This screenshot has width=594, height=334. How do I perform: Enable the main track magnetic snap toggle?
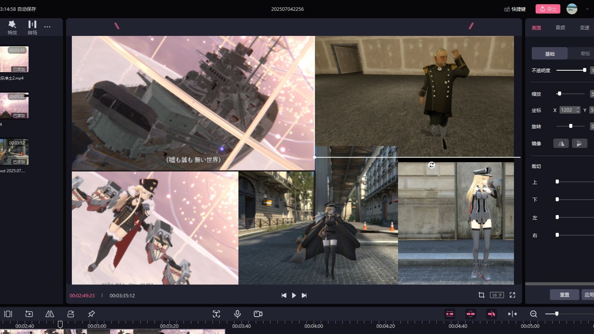coord(449,314)
